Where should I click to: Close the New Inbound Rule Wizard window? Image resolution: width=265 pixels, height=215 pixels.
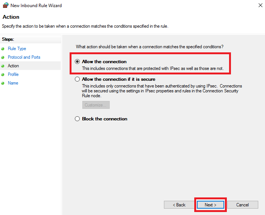click(260, 5)
